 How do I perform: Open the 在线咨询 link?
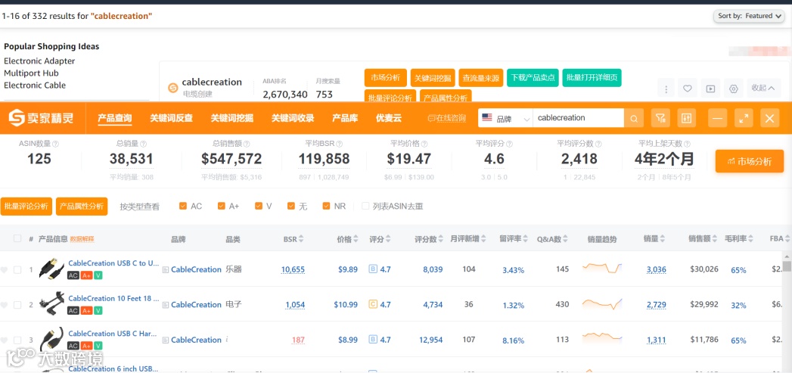[x=446, y=118]
